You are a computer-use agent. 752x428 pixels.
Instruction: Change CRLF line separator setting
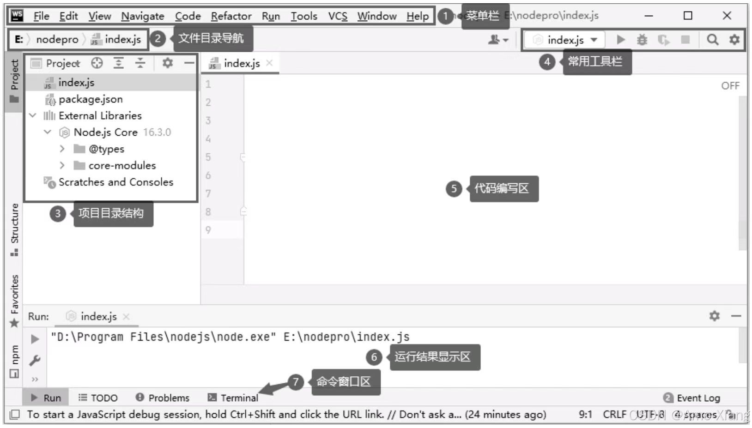pyautogui.click(x=614, y=415)
